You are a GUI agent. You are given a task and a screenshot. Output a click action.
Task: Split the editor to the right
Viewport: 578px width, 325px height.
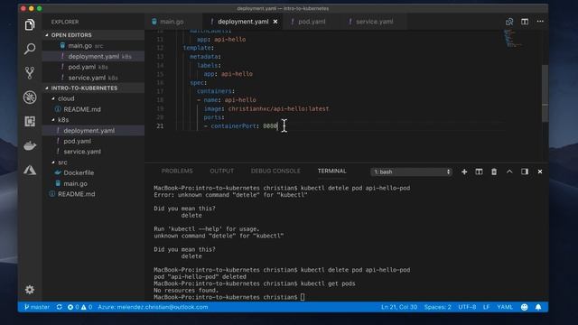coord(525,22)
